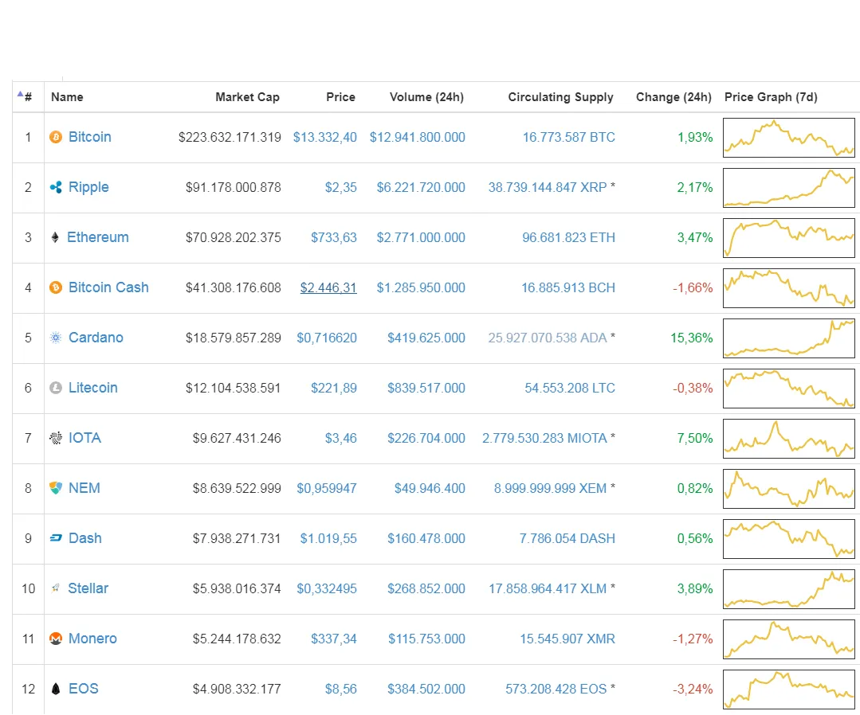
Task: Click the EOS logo icon
Action: (56, 689)
